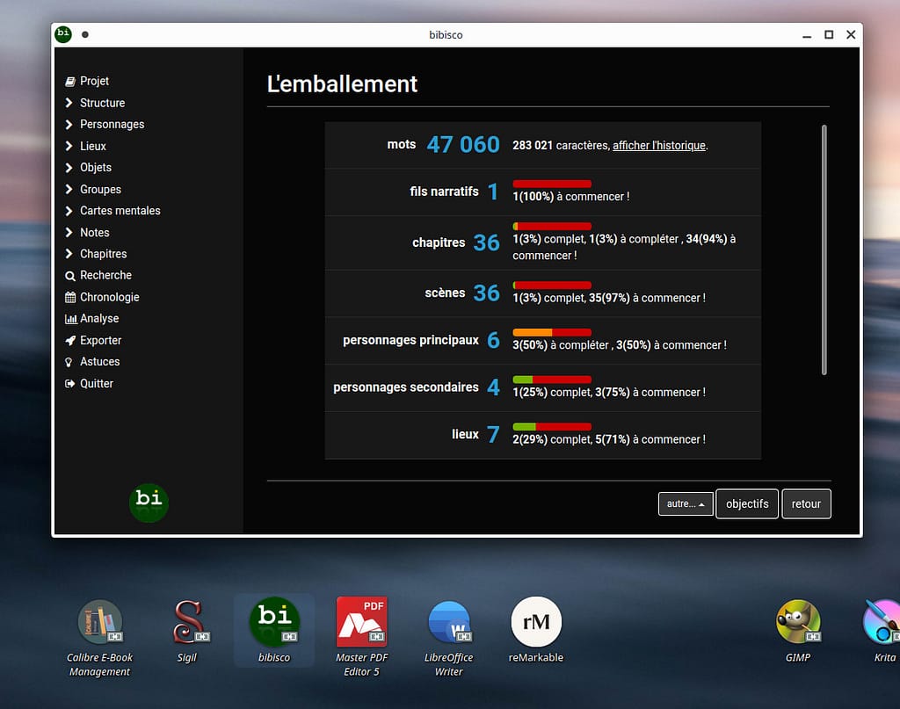This screenshot has width=900, height=709.
Task: Select Cartes mentales in the sidebar
Action: [120, 211]
